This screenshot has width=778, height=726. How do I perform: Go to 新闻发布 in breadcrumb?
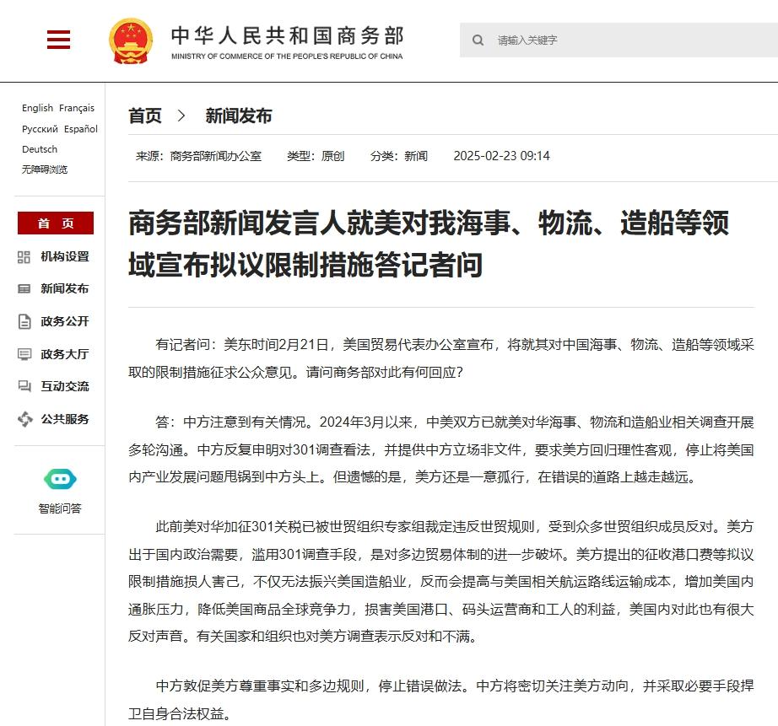[x=239, y=116]
